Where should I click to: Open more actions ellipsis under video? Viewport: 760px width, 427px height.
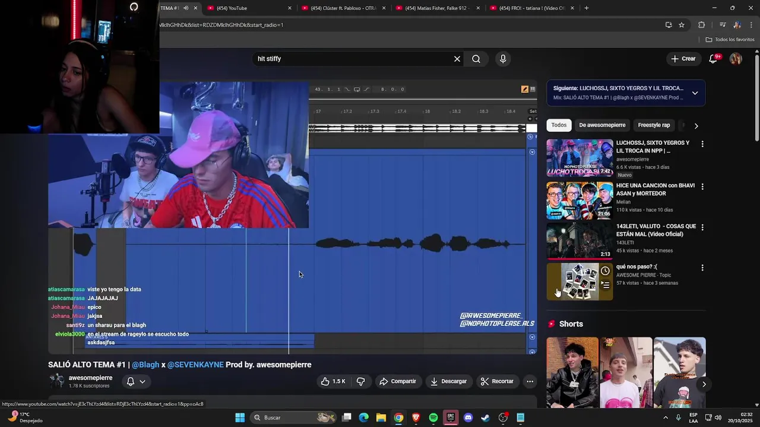click(x=530, y=381)
